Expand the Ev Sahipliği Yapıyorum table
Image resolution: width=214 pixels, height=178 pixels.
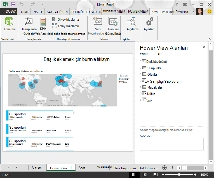pyautogui.click(x=141, y=80)
